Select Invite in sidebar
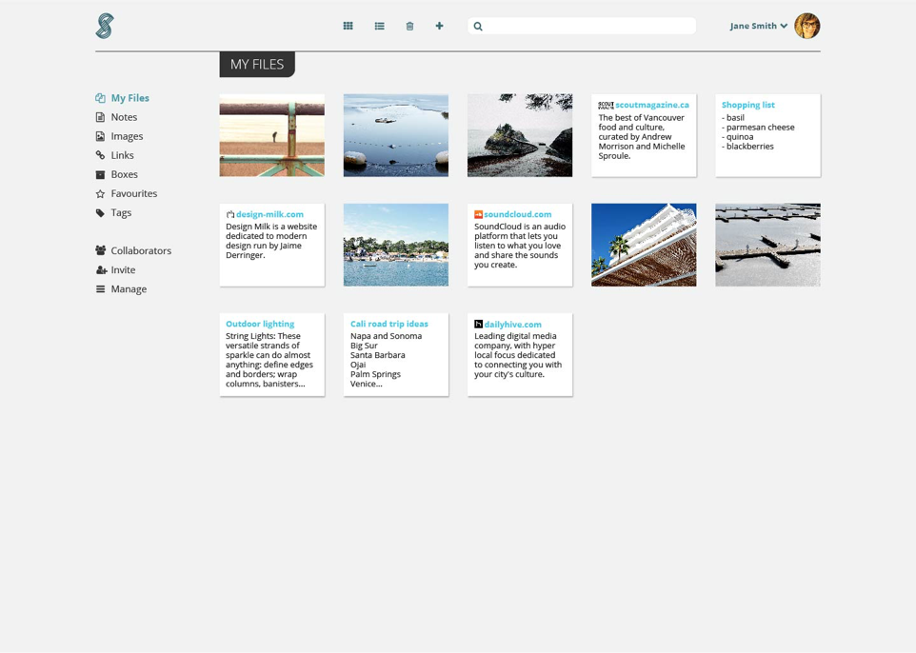Viewport: 916px width, 653px height. (x=115, y=269)
